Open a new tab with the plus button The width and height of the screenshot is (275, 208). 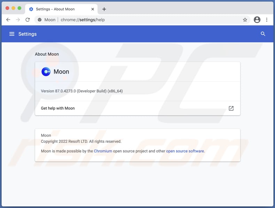click(104, 9)
